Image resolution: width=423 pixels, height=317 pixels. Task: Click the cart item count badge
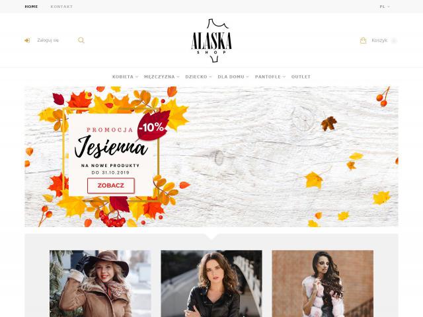(394, 41)
